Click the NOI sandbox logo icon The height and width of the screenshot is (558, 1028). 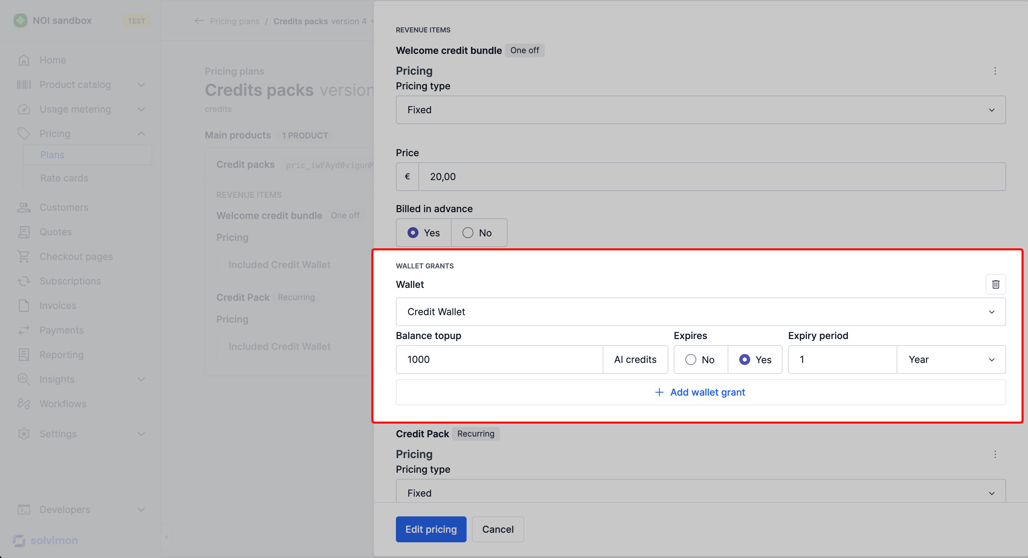pyautogui.click(x=20, y=20)
